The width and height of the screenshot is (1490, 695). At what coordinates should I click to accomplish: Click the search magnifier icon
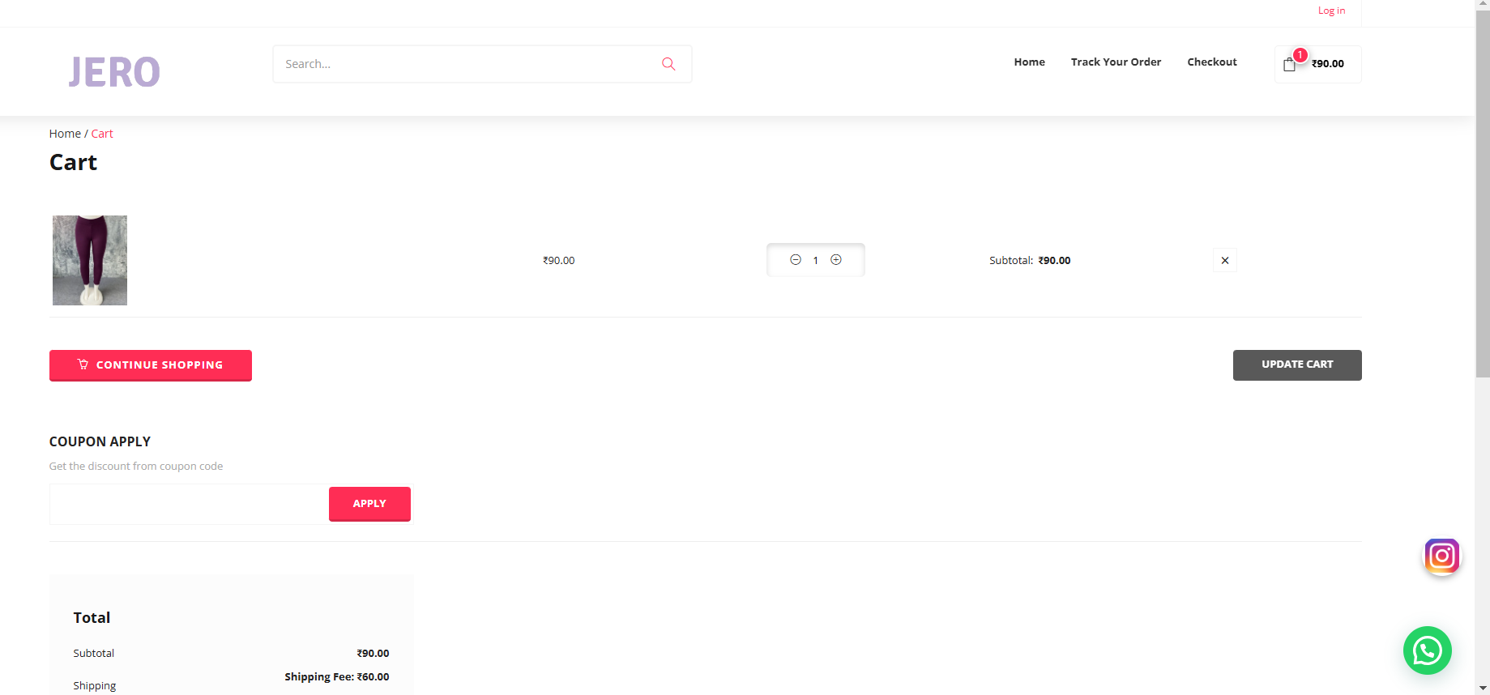click(x=668, y=64)
